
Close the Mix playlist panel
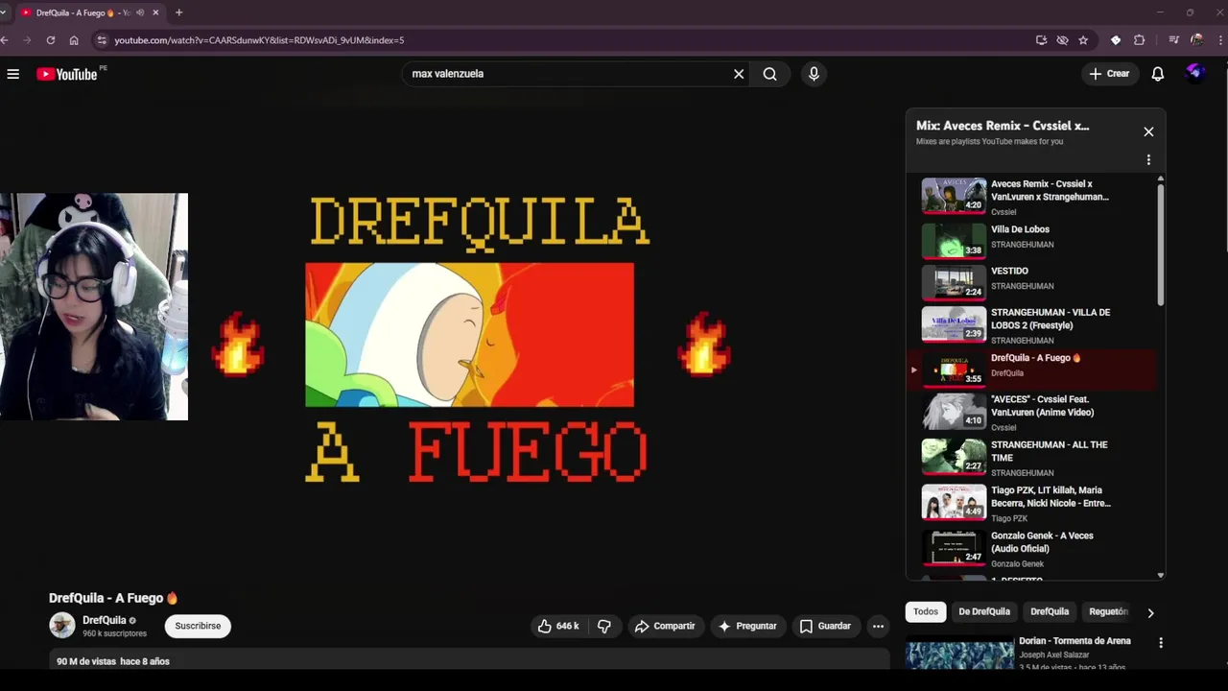tap(1148, 132)
